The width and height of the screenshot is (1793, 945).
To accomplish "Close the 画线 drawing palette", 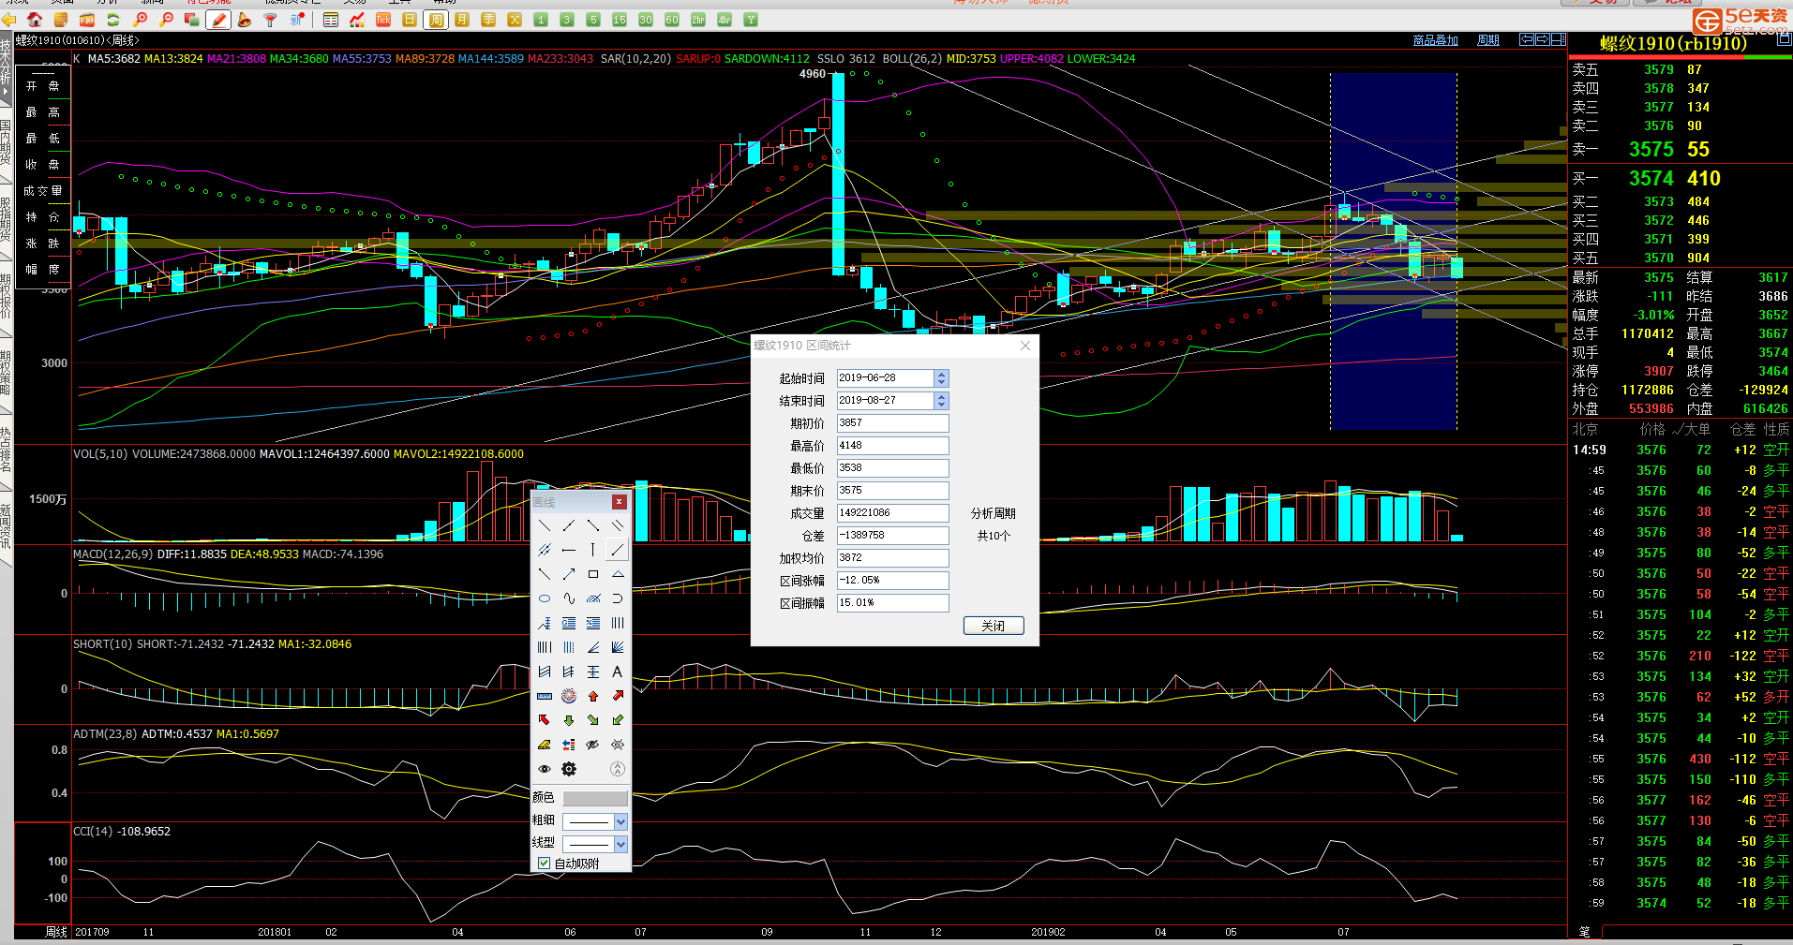I will point(619,502).
